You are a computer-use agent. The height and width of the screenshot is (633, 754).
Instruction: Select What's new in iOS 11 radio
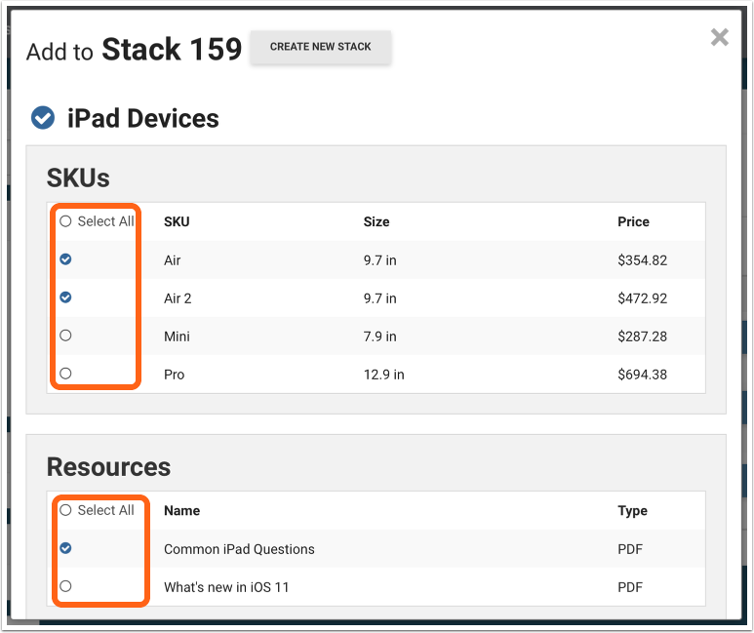[x=65, y=586]
